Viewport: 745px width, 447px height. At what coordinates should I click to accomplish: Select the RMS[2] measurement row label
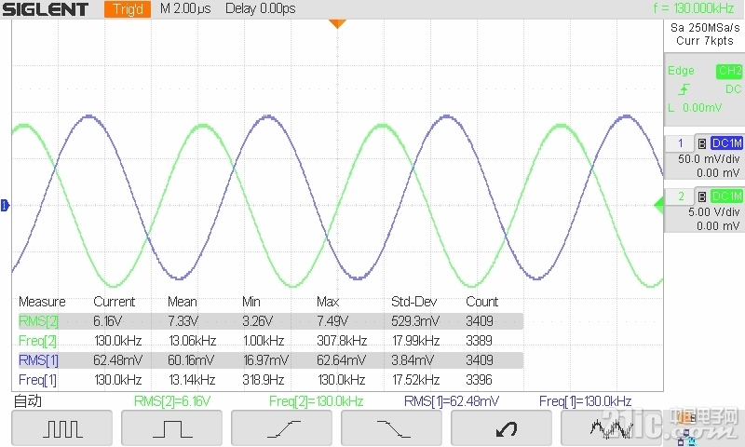click(x=38, y=321)
